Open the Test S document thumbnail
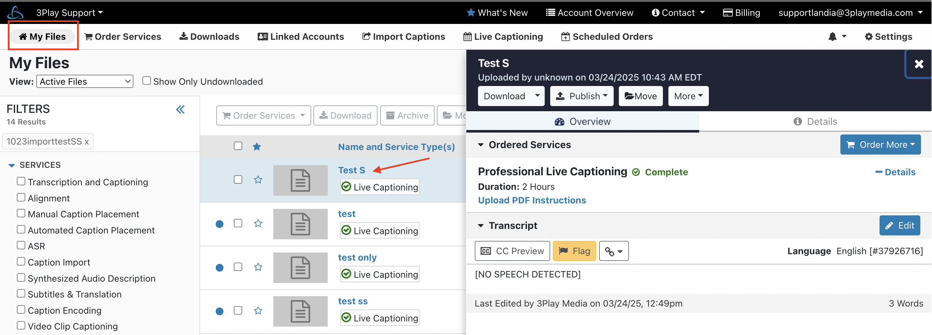 [x=300, y=180]
